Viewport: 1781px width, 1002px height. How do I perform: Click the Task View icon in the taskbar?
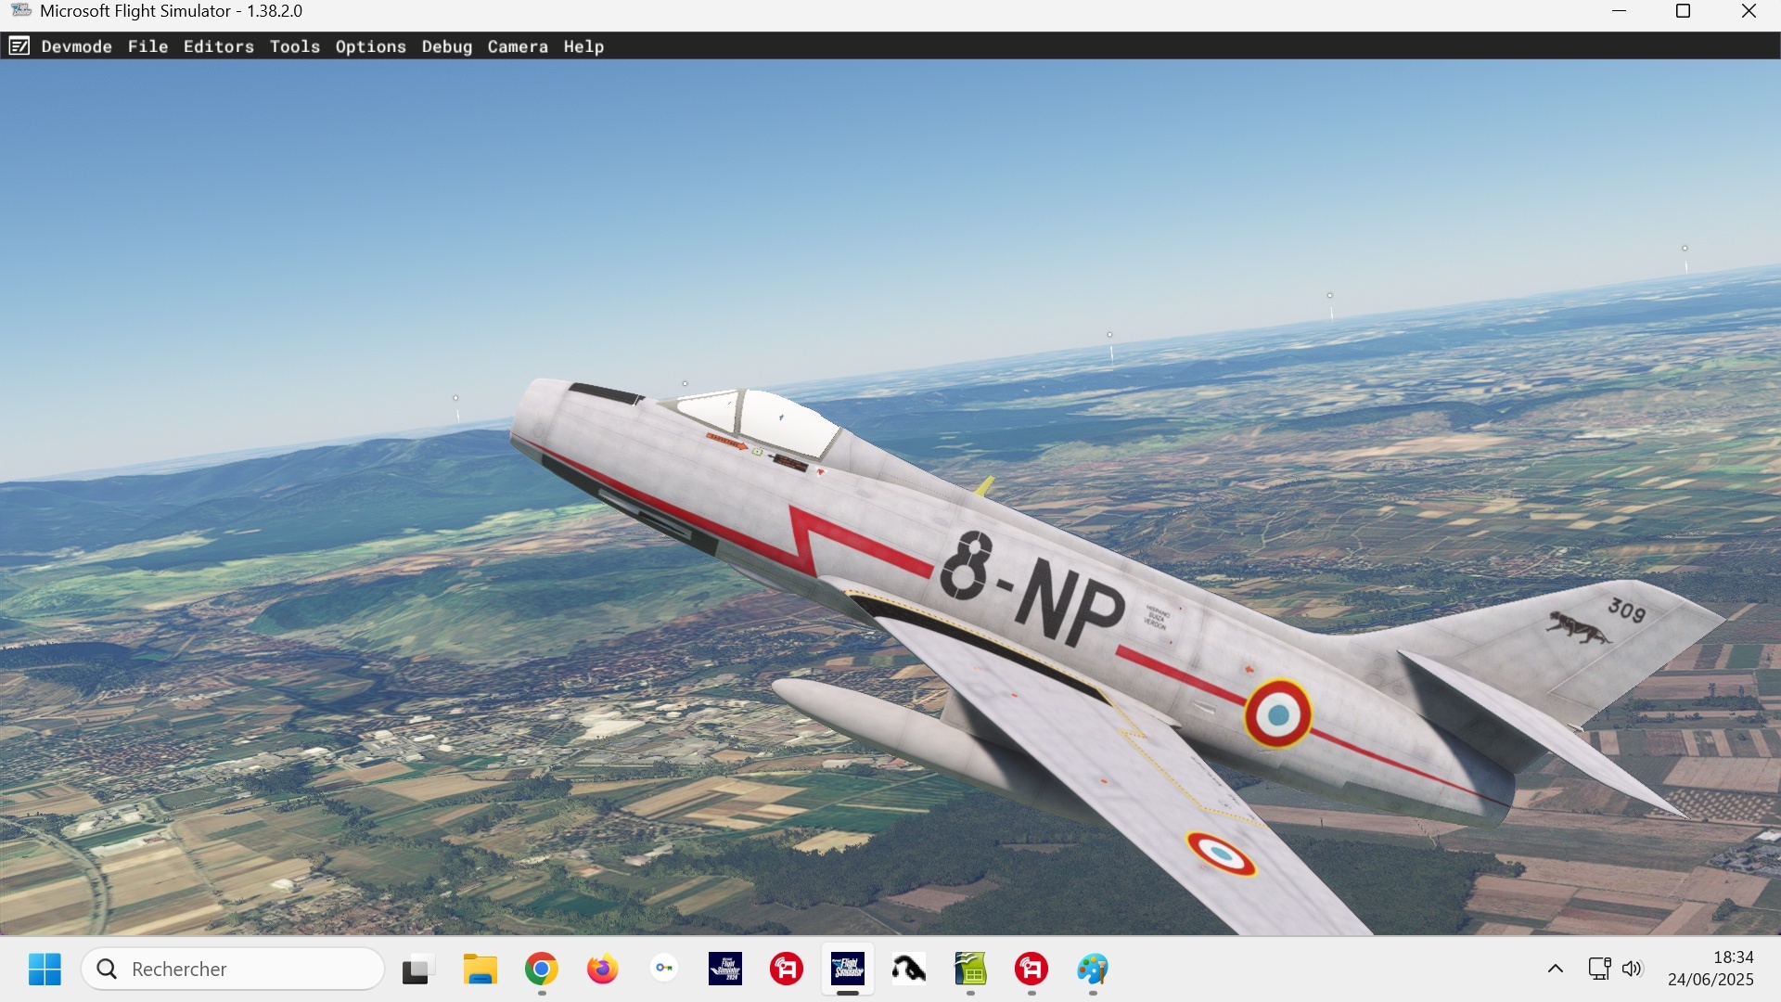click(418, 970)
